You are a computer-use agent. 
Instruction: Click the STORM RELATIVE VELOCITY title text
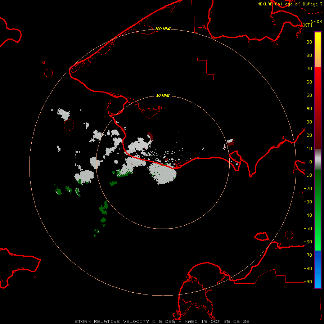[x=112, y=321]
